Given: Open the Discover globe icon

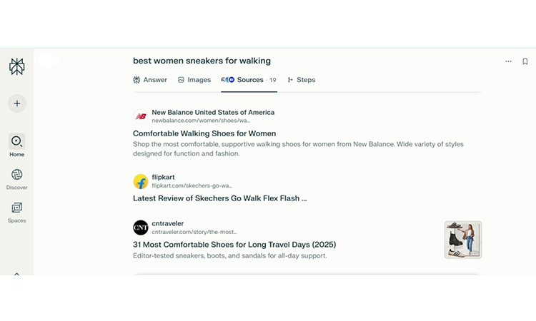Looking at the screenshot, I should click(16, 175).
